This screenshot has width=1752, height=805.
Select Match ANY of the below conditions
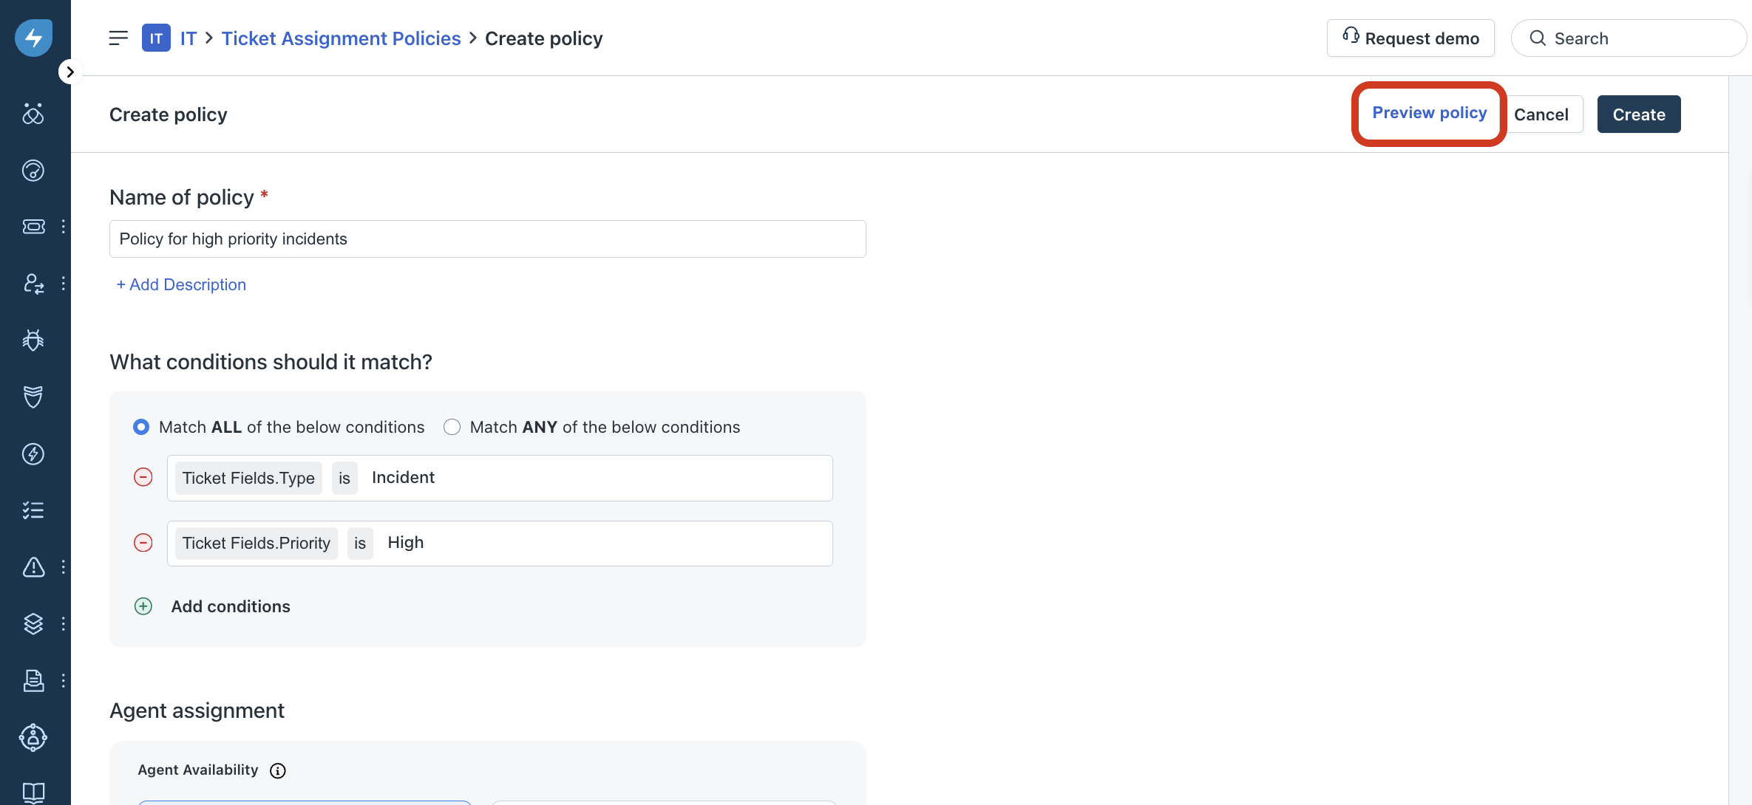pyautogui.click(x=452, y=427)
